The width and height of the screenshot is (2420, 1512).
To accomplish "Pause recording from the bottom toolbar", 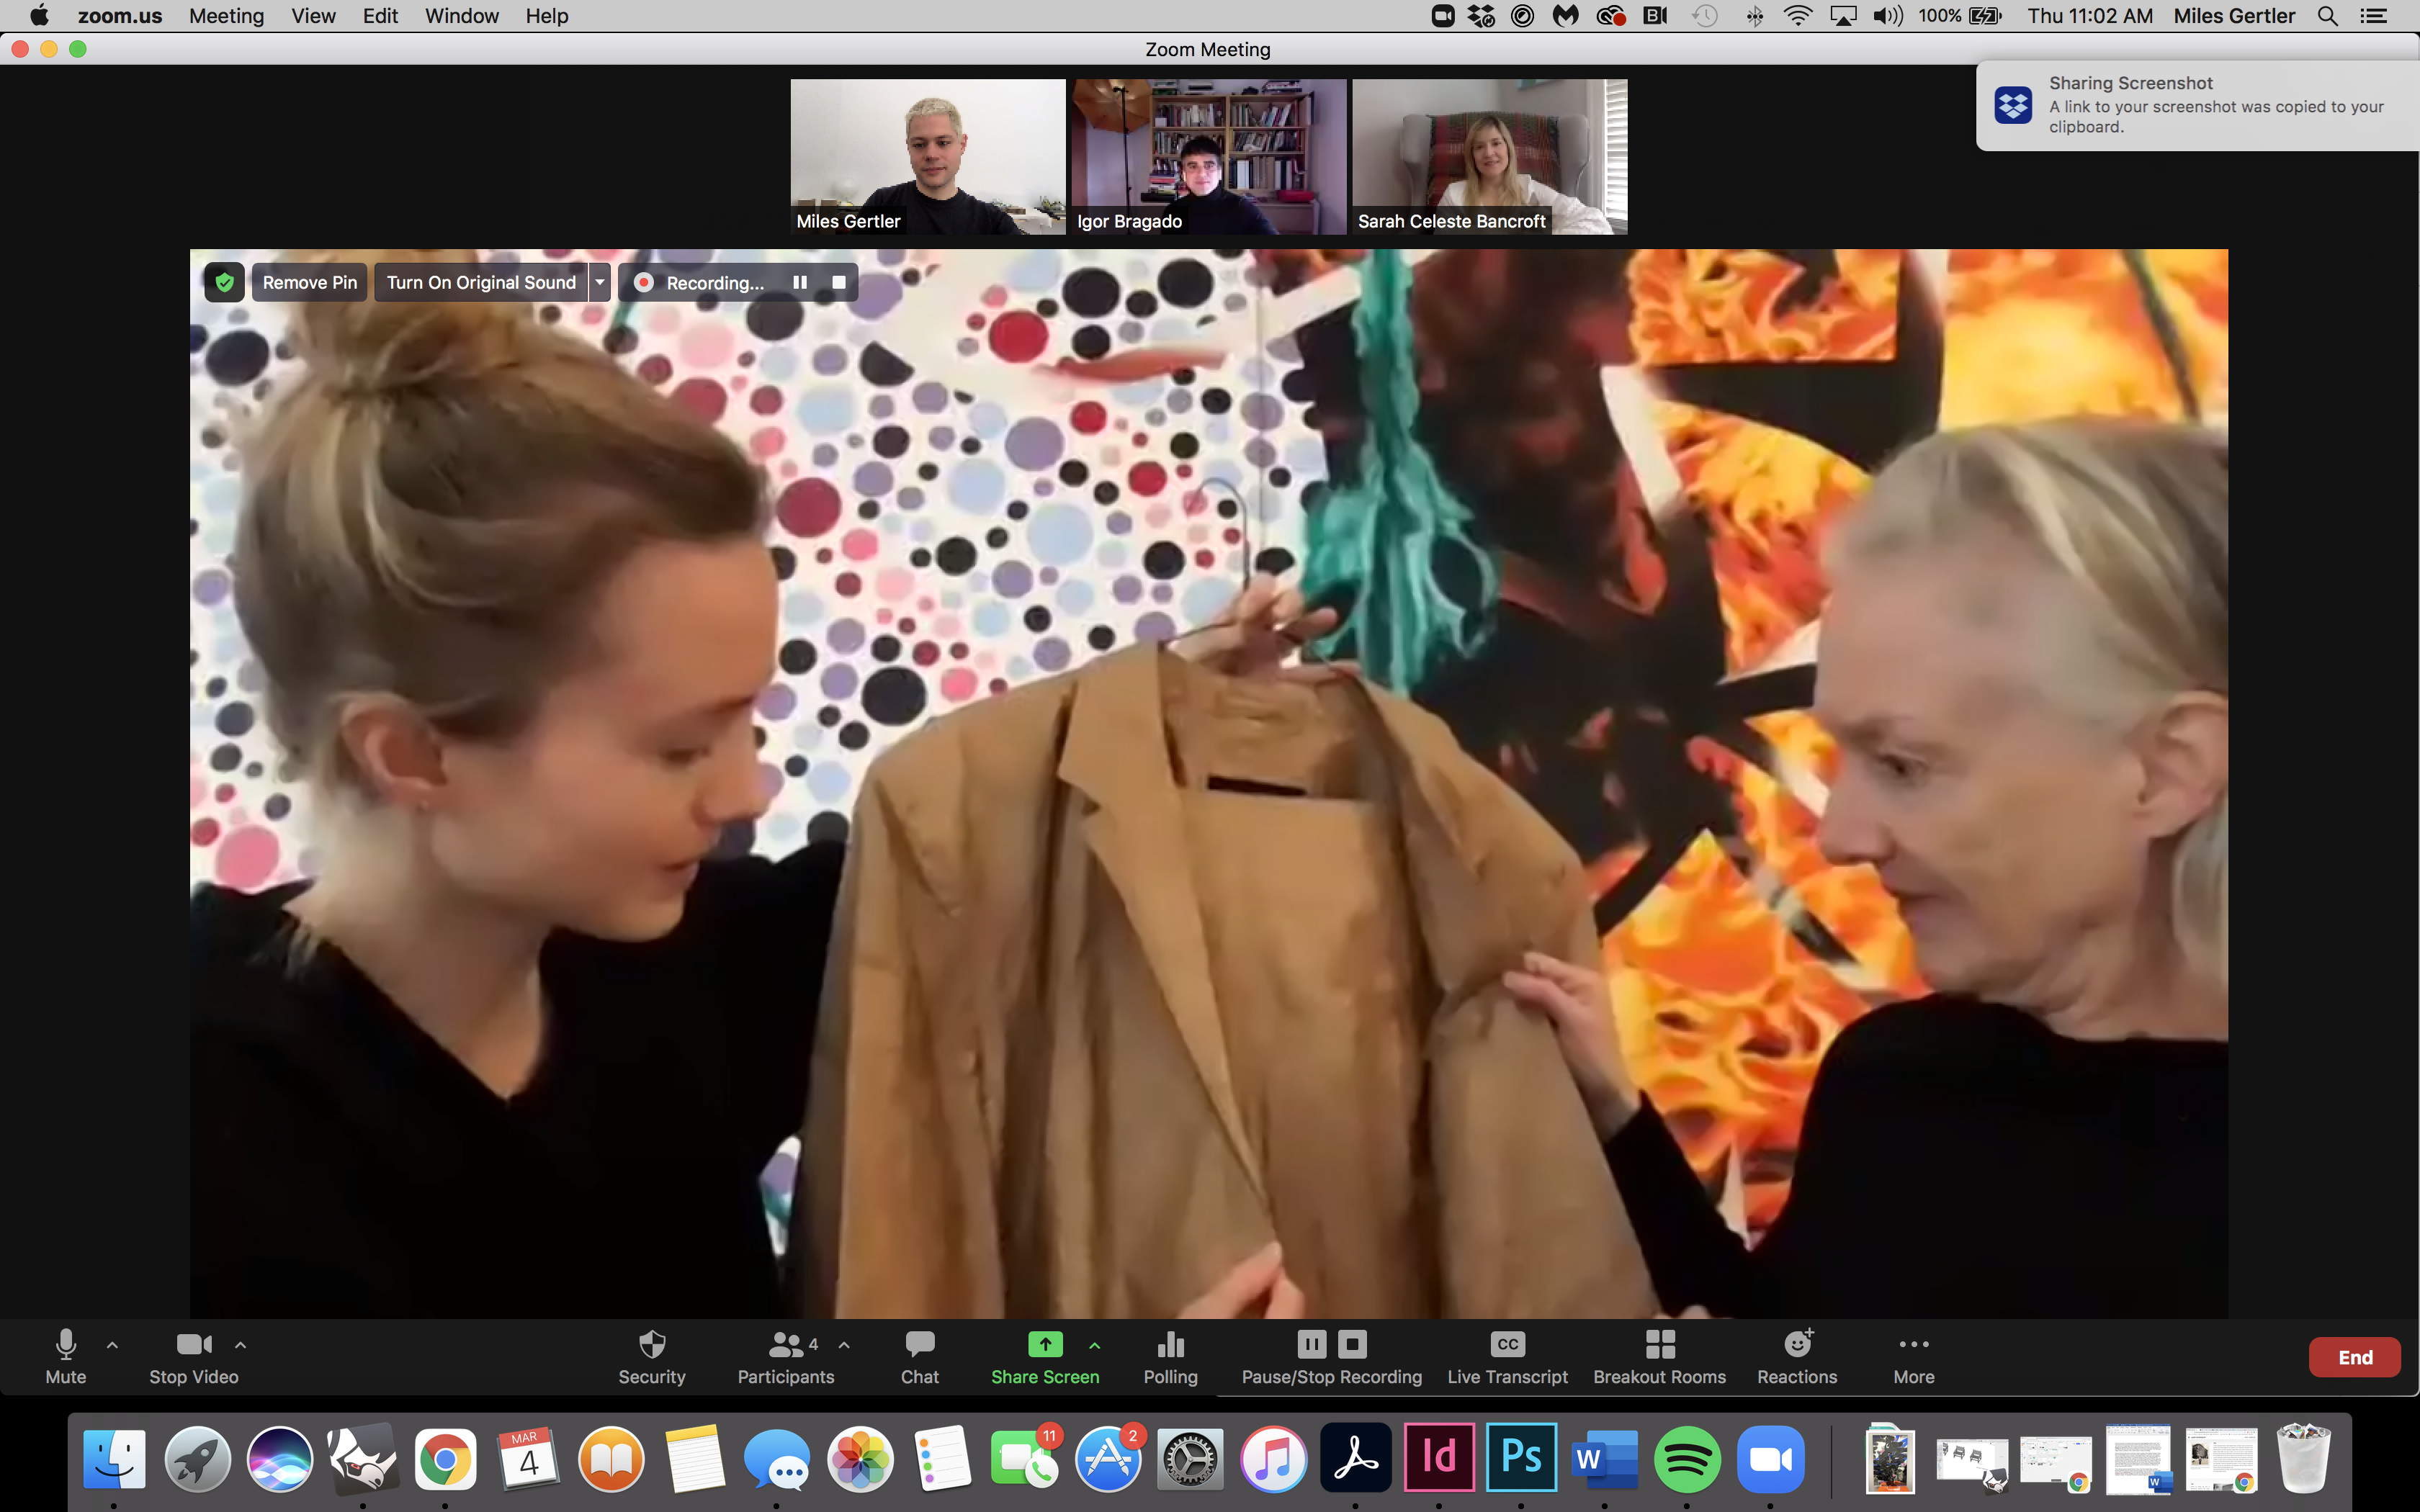I will [x=1312, y=1344].
